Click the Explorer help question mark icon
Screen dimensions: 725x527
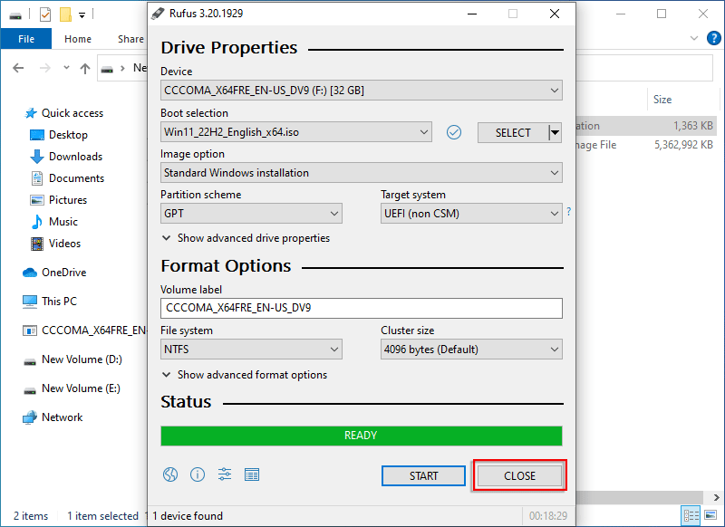(714, 38)
